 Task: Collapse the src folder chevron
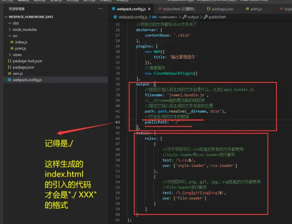10,36
